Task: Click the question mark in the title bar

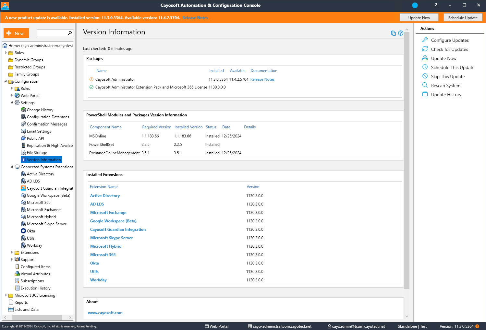Action: click(436, 5)
